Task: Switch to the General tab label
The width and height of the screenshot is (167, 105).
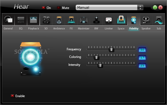Action: [x=8, y=29]
